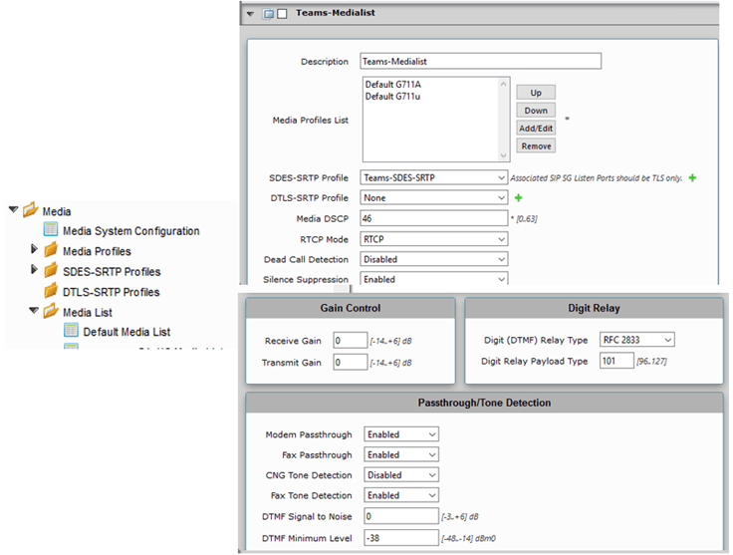733x555 pixels.
Task: Open the RTCP Mode dropdown
Action: point(434,239)
